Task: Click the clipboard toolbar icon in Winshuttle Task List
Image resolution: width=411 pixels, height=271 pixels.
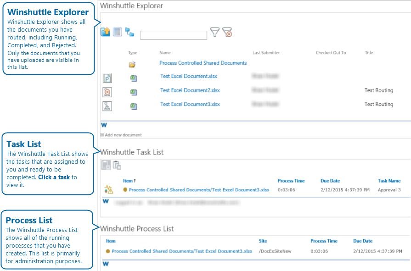Action: click(x=117, y=165)
